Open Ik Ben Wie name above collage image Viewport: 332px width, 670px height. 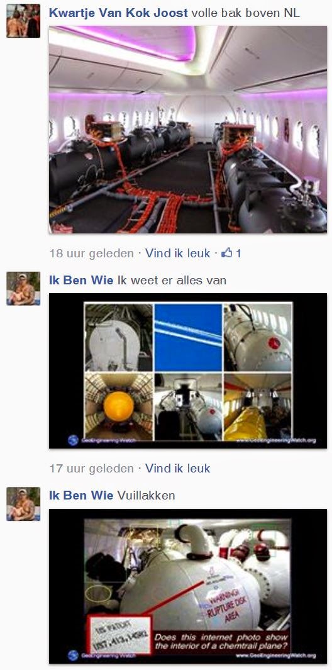click(81, 281)
